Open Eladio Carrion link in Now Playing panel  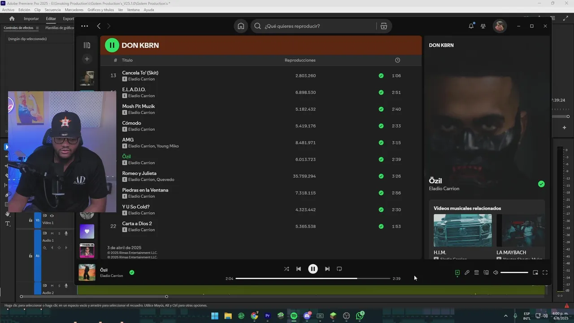(x=444, y=188)
